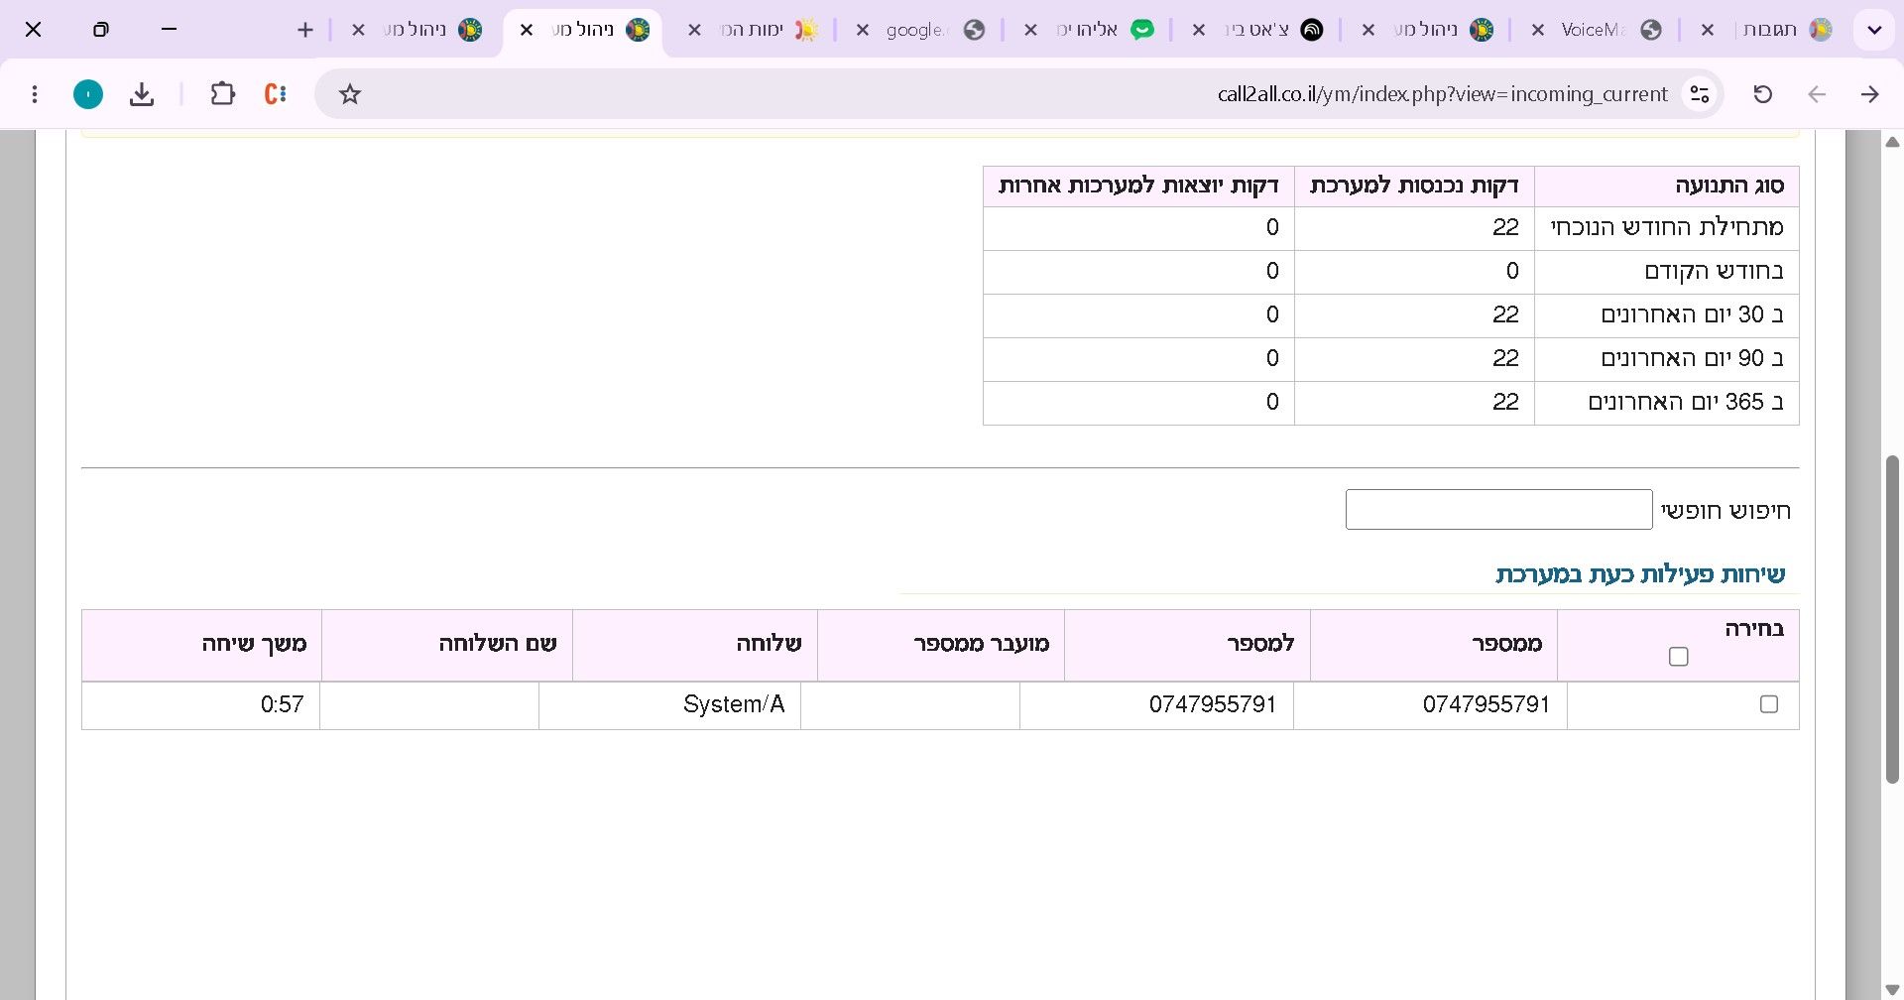
Task: Click the call2all.co.il address bar URL
Action: tap(1442, 94)
